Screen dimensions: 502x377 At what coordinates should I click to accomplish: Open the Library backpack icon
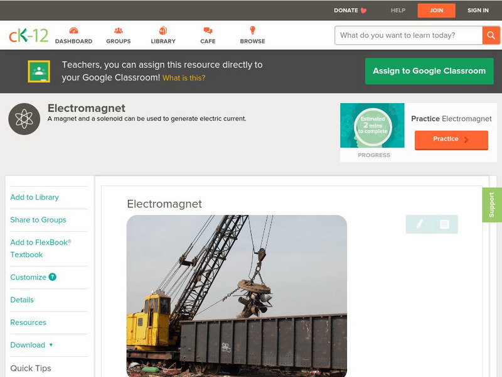[163, 30]
